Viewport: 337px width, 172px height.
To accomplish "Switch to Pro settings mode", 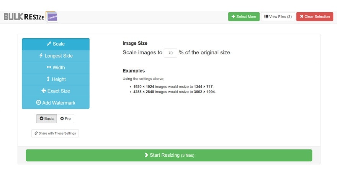I will click(x=65, y=118).
